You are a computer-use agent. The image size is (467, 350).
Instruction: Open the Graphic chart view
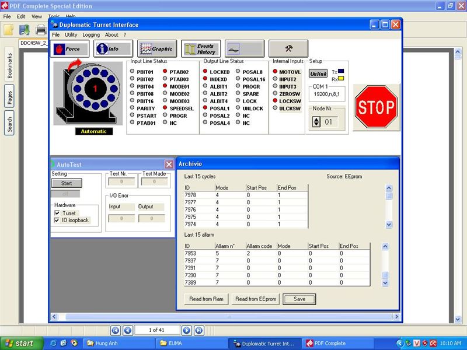click(156, 49)
